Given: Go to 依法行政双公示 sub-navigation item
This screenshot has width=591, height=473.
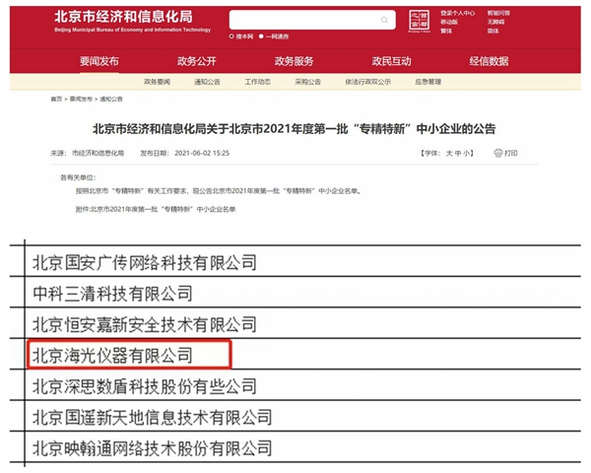Looking at the screenshot, I should coord(367,82).
